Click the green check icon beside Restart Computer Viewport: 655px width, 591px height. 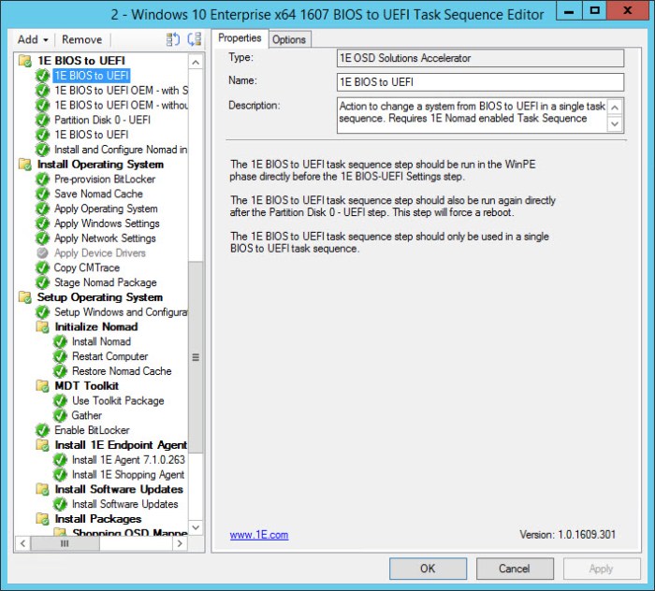click(60, 356)
